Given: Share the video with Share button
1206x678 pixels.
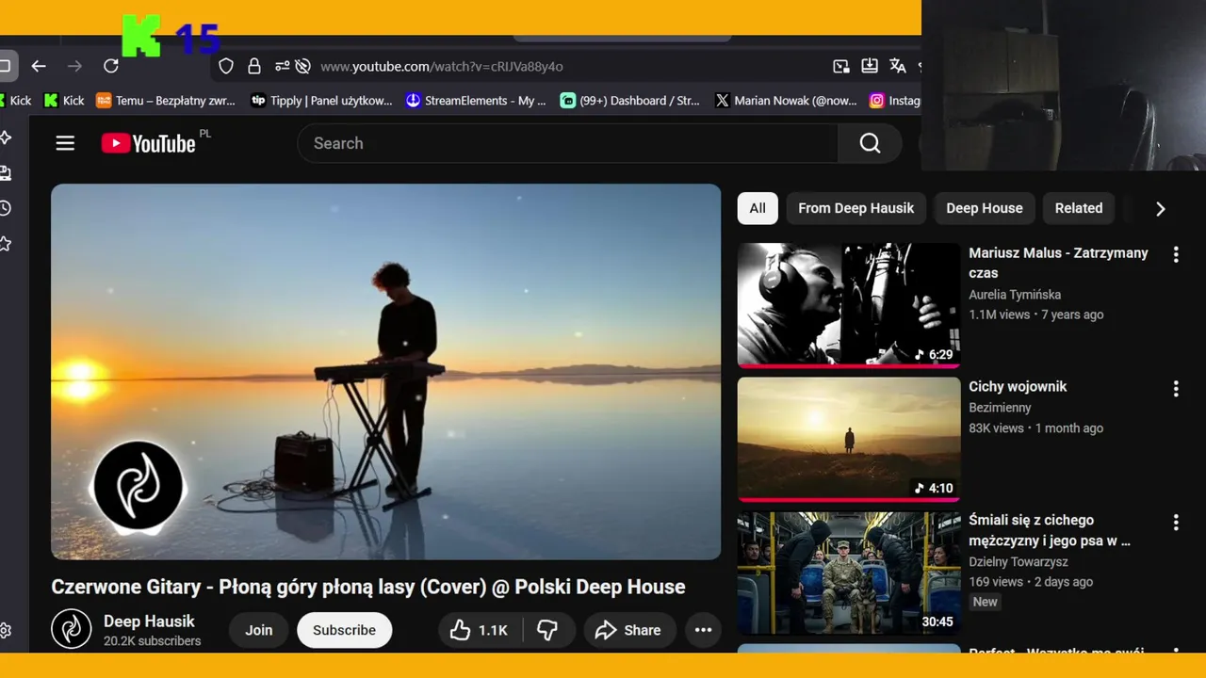Looking at the screenshot, I should click(x=628, y=630).
